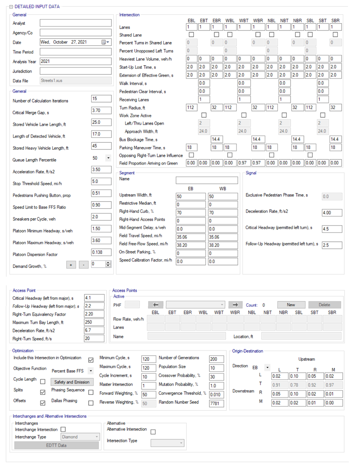Click the EB Upstream Width field
The image size is (350, 466).
pyautogui.click(x=191, y=196)
